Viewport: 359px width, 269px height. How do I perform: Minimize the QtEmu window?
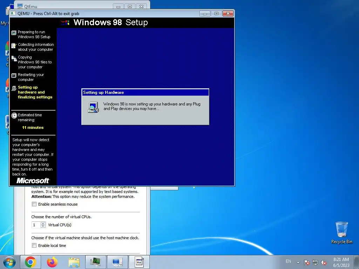118,6
